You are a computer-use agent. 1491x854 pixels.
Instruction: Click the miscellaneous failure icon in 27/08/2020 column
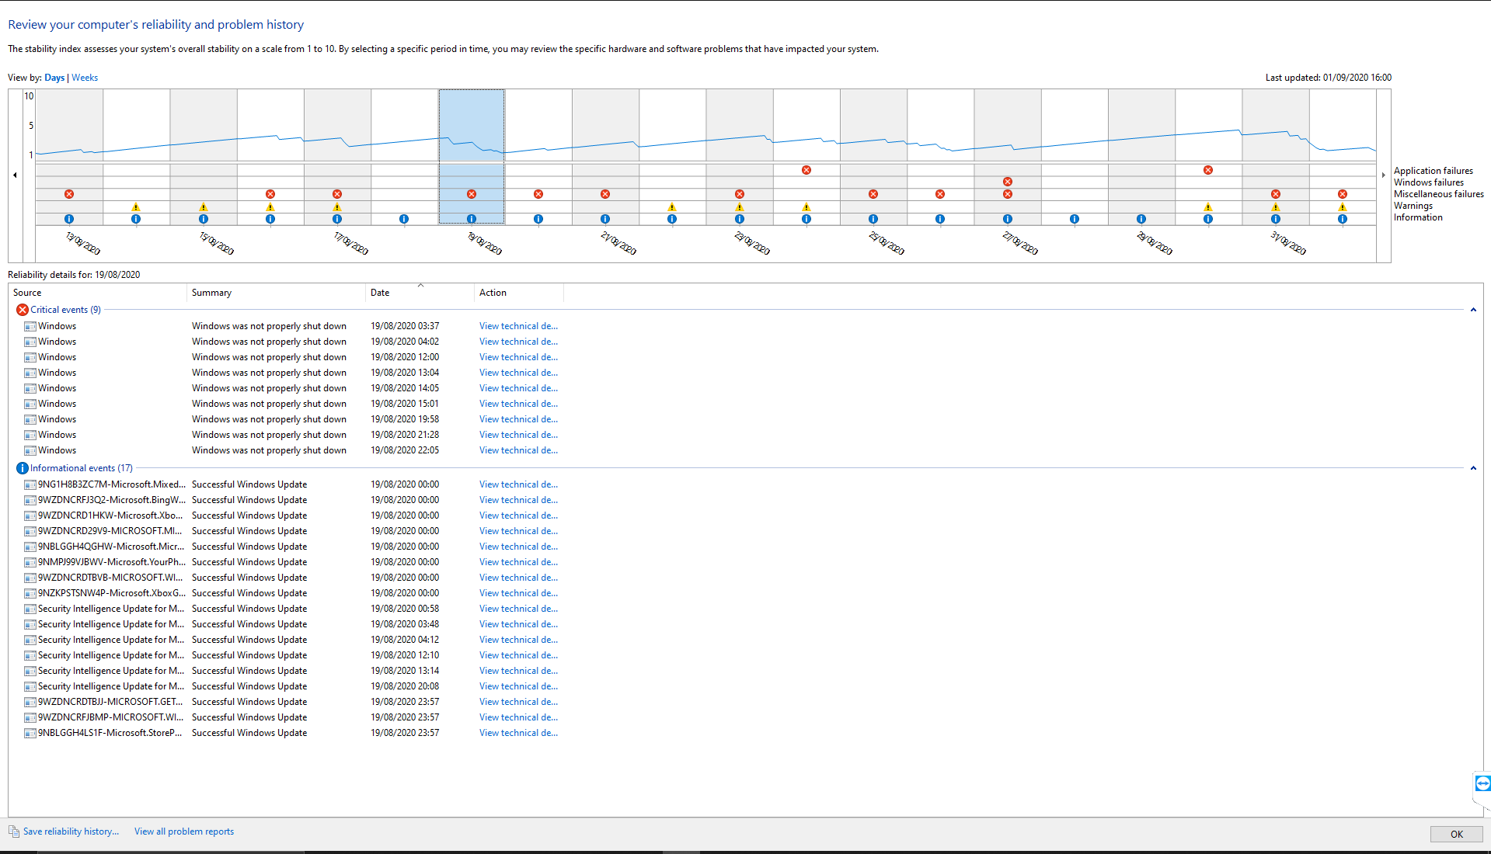pos(1008,194)
